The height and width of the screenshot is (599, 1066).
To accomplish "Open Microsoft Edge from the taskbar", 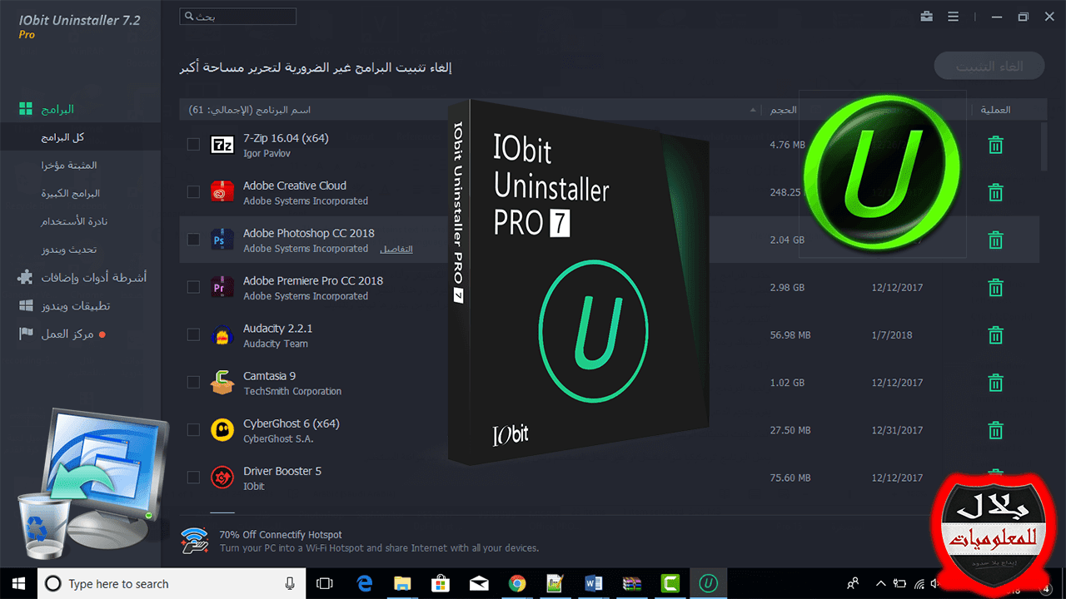I will click(x=364, y=583).
